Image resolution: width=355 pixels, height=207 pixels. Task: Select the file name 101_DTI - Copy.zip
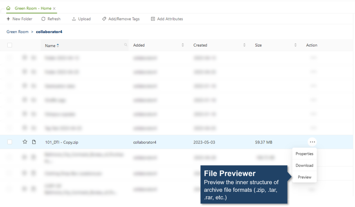62,142
